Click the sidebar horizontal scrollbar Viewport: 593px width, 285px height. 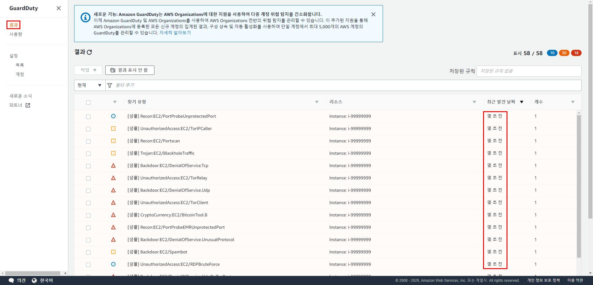click(x=33, y=273)
